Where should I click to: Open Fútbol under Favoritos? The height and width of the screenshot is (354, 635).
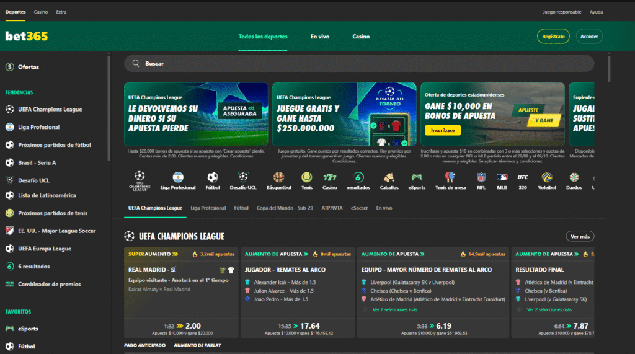(26, 347)
